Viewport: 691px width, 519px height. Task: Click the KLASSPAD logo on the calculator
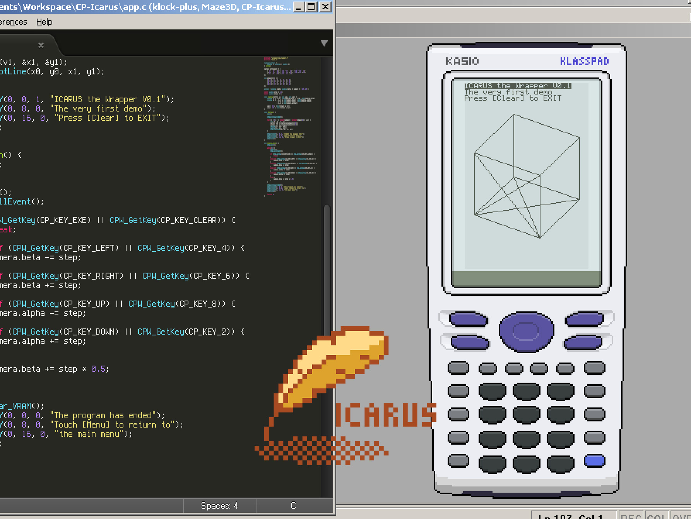584,61
